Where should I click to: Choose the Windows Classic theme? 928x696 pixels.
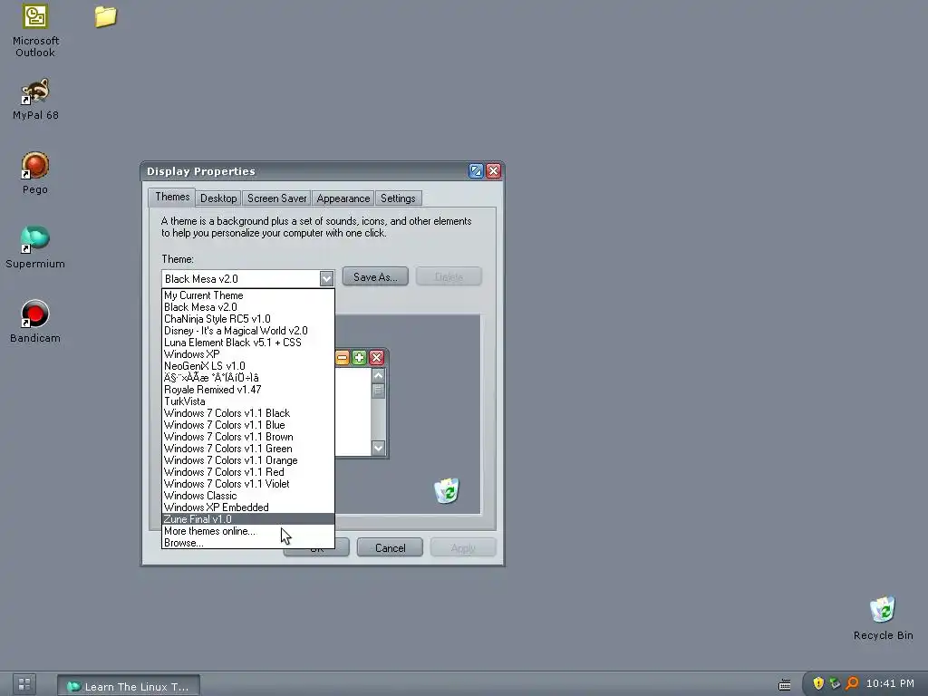click(248, 496)
